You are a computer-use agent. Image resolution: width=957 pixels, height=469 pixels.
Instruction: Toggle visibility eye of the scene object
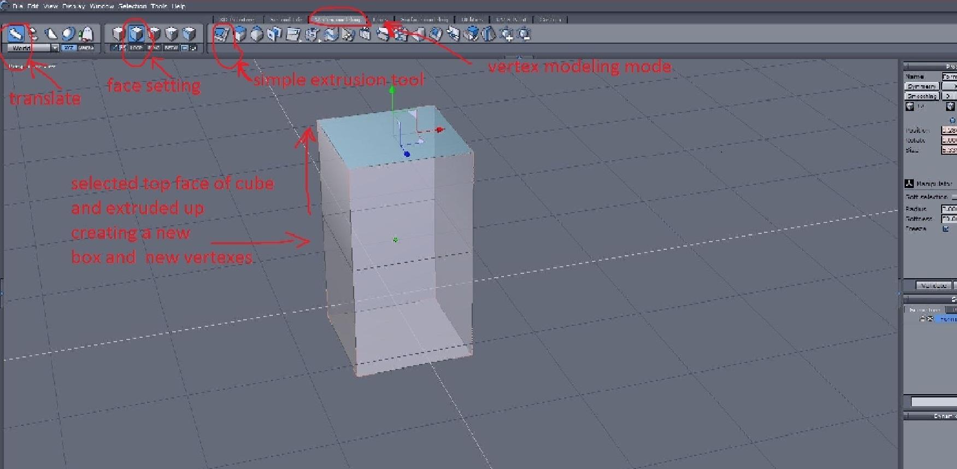[x=930, y=319]
